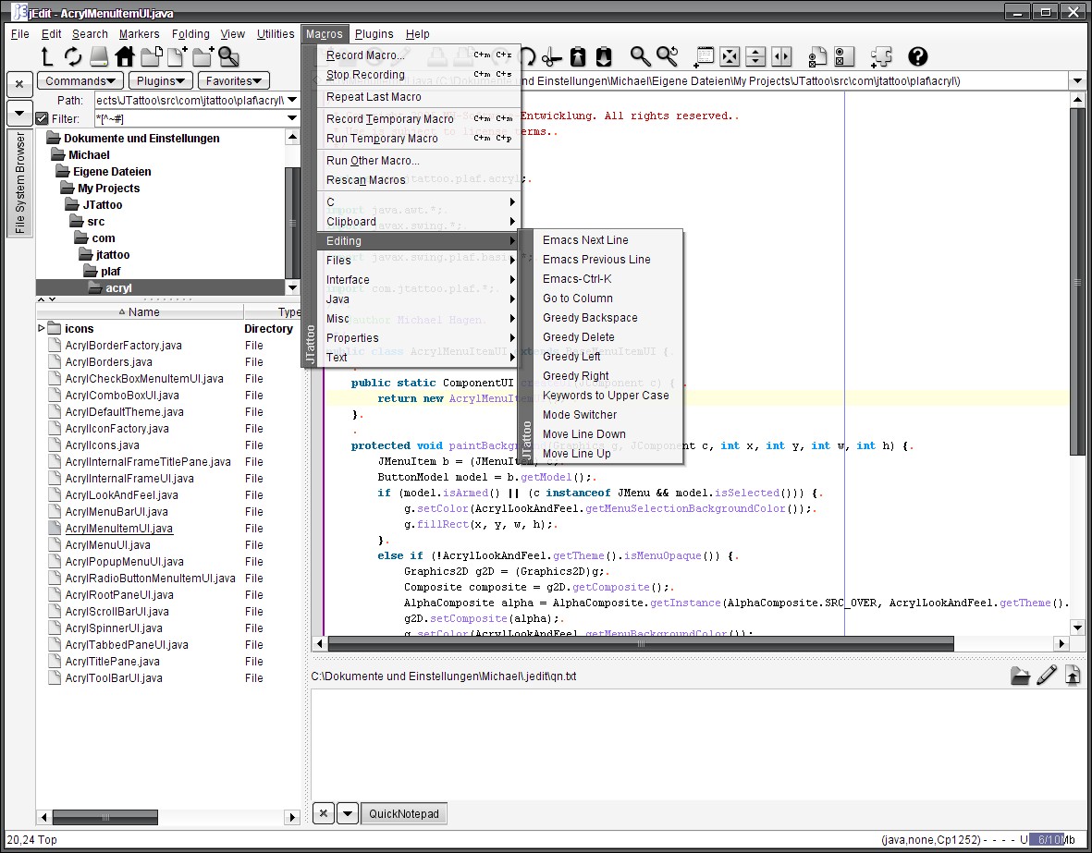1092x853 pixels.
Task: Show file system roots via drive icon
Action: click(99, 56)
